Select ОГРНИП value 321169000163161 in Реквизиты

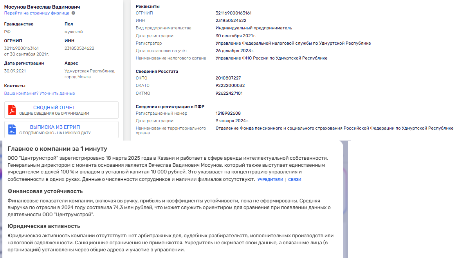click(233, 13)
